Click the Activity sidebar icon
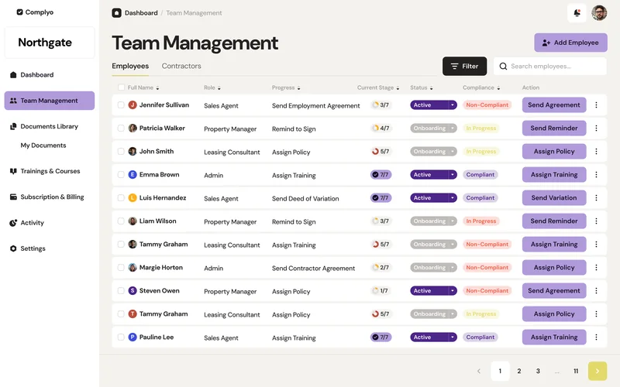This screenshot has width=620, height=387. [x=13, y=223]
